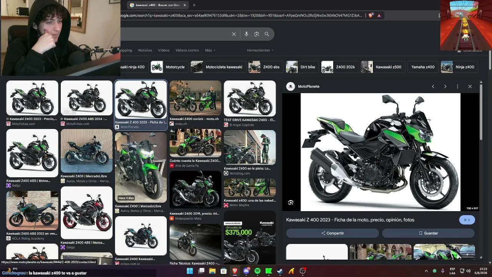492x277 pixels.
Task: Click the Brave Rewards triangle icon
Action: coord(379,15)
